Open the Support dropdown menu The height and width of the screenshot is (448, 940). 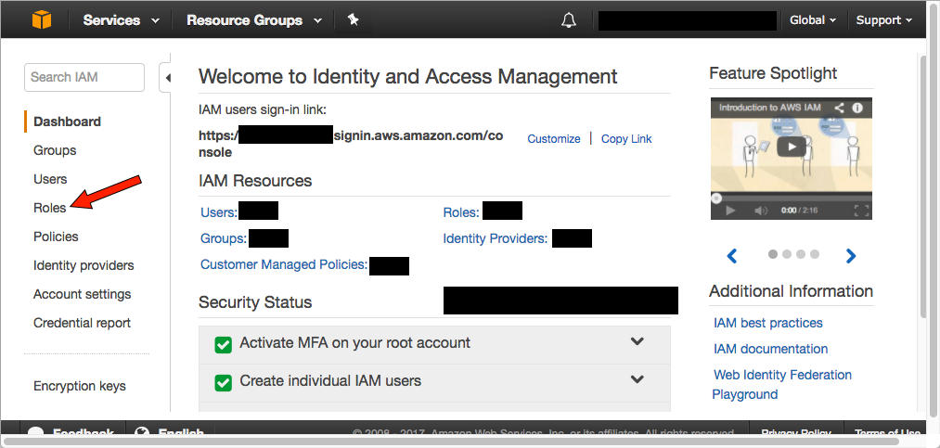pyautogui.click(x=883, y=19)
